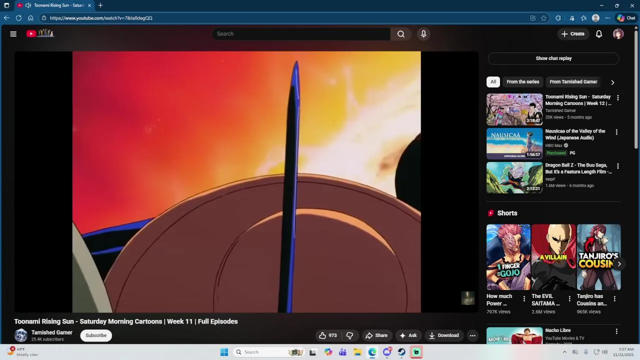Open Edge settings and more menu
Image resolution: width=640 pixels, height=360 pixels.
tap(607, 18)
